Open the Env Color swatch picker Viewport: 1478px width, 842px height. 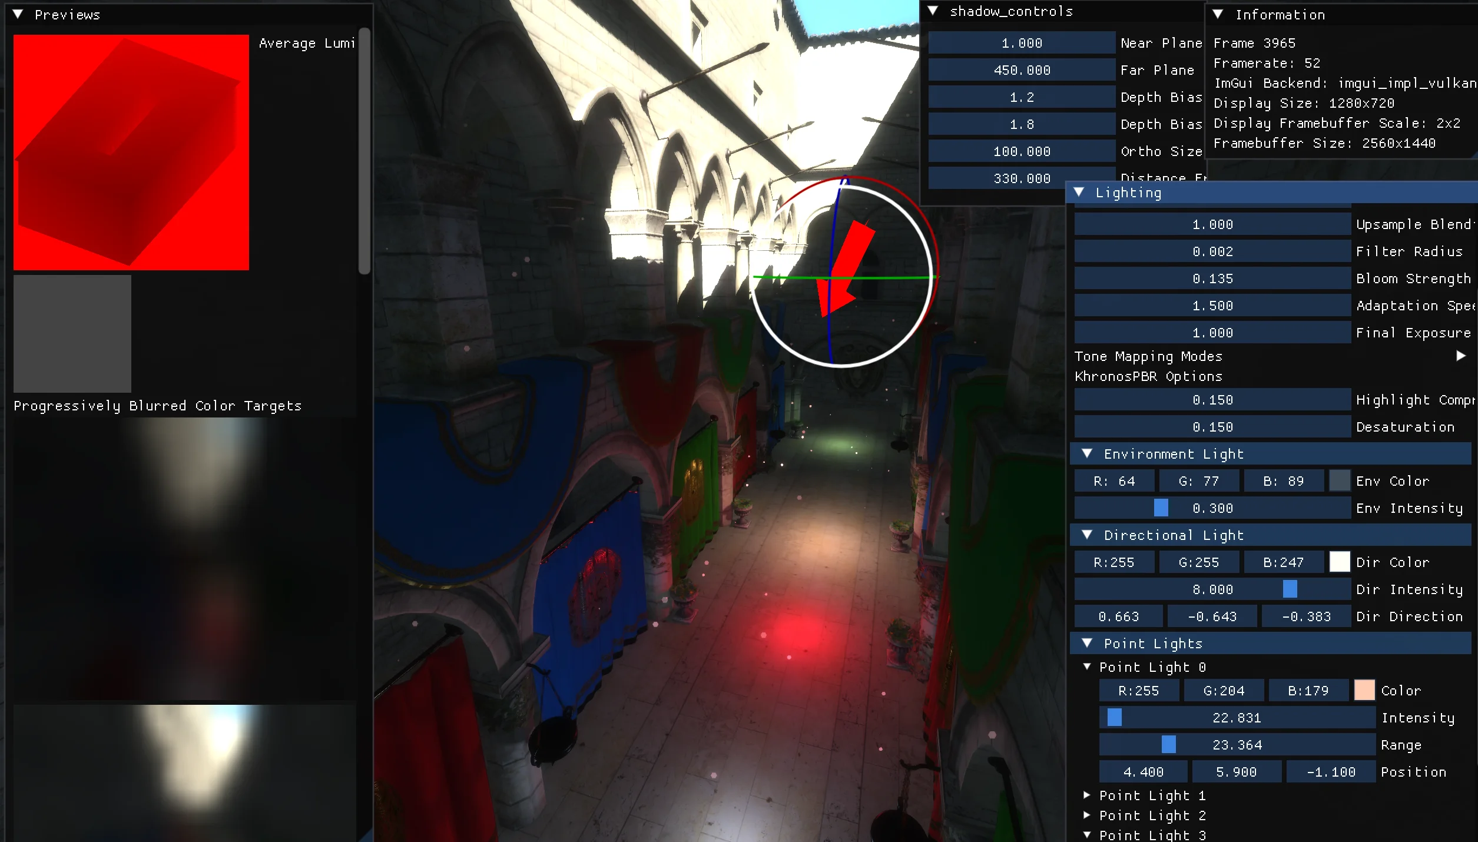[1340, 480]
